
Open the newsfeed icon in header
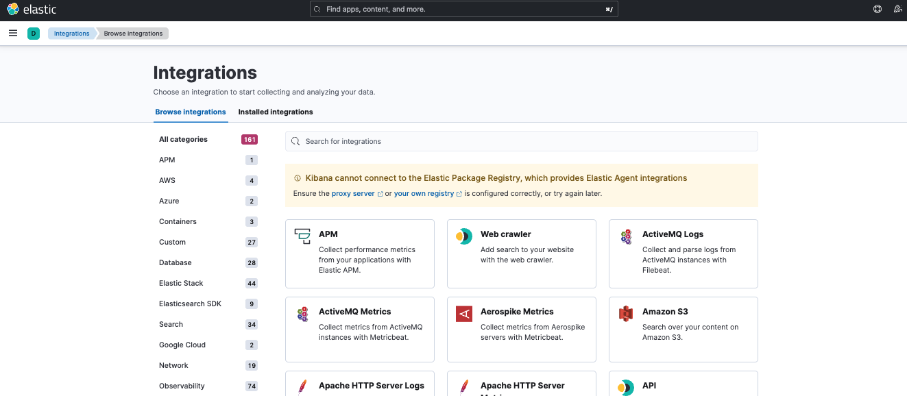897,10
